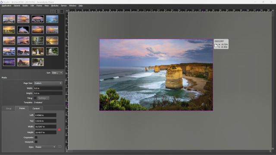
Task: Open the Frame menu
Action: [39, 6]
